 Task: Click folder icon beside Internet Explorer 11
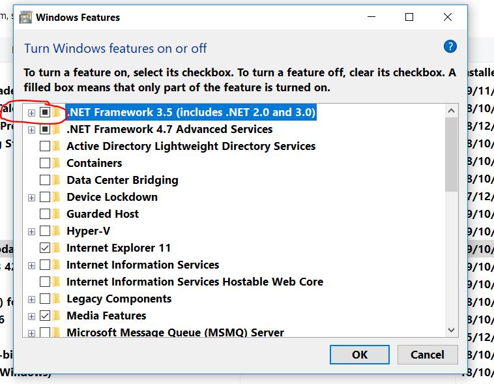(x=57, y=248)
